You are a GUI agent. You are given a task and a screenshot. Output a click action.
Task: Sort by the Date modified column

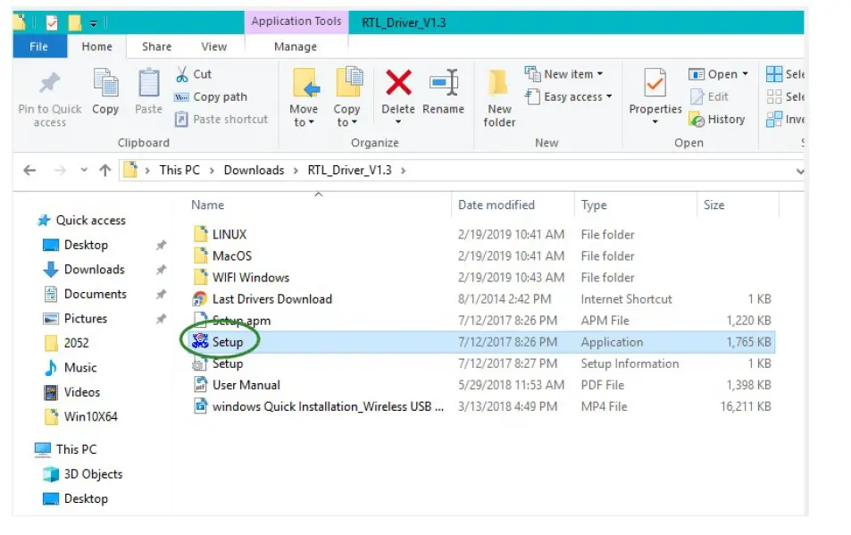(x=496, y=205)
